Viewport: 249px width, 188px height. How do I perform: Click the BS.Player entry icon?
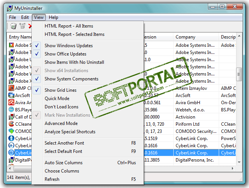[11, 109]
